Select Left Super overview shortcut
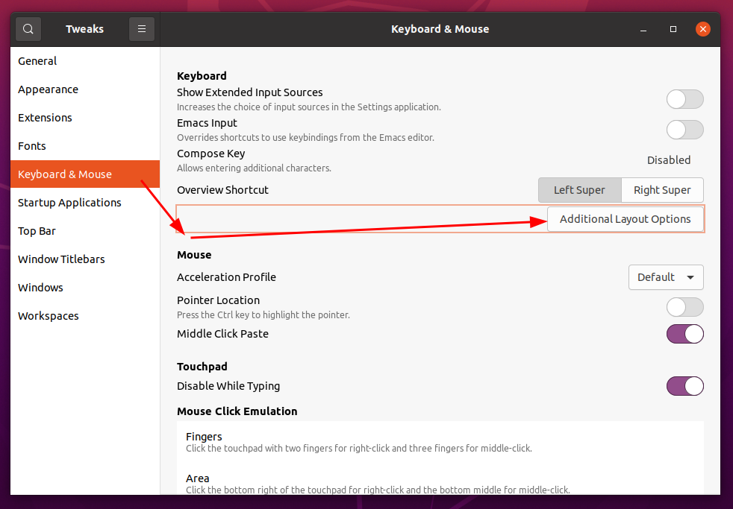 579,190
